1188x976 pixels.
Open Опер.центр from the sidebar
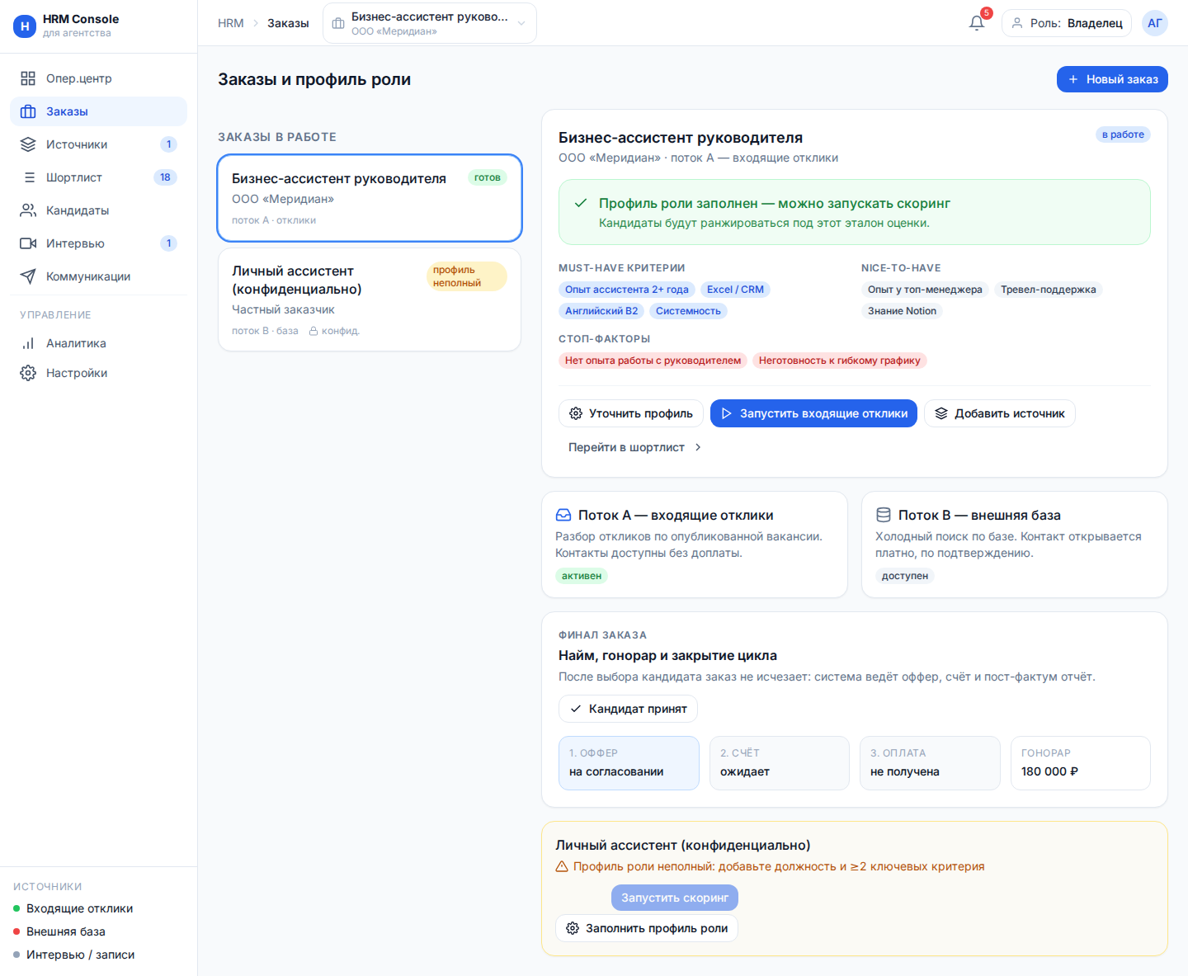click(x=99, y=78)
